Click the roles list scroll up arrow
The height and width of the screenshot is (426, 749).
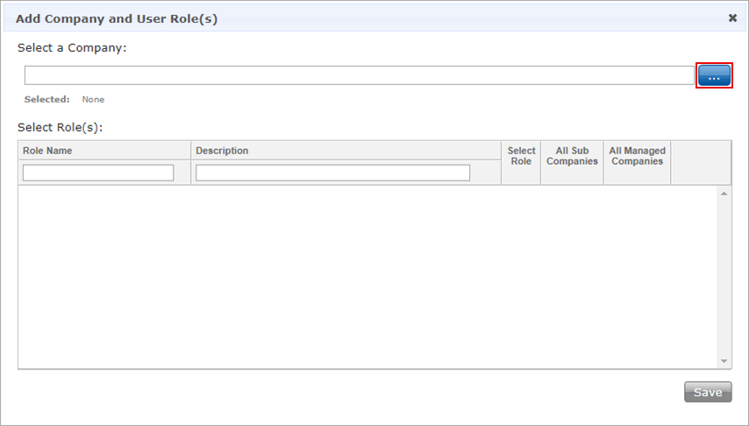pyautogui.click(x=724, y=194)
